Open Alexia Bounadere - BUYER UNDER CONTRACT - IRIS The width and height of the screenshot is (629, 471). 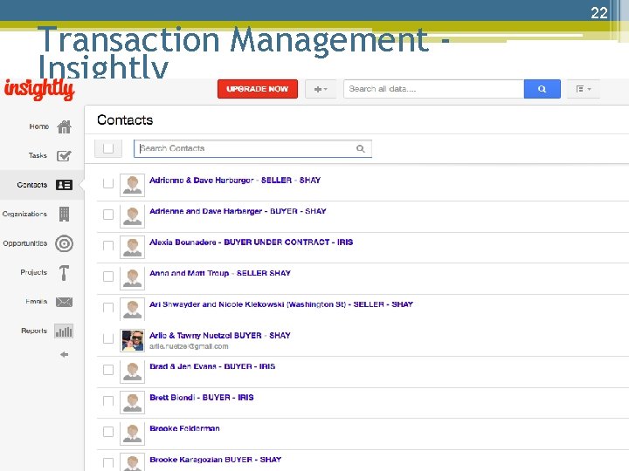pyautogui.click(x=251, y=242)
